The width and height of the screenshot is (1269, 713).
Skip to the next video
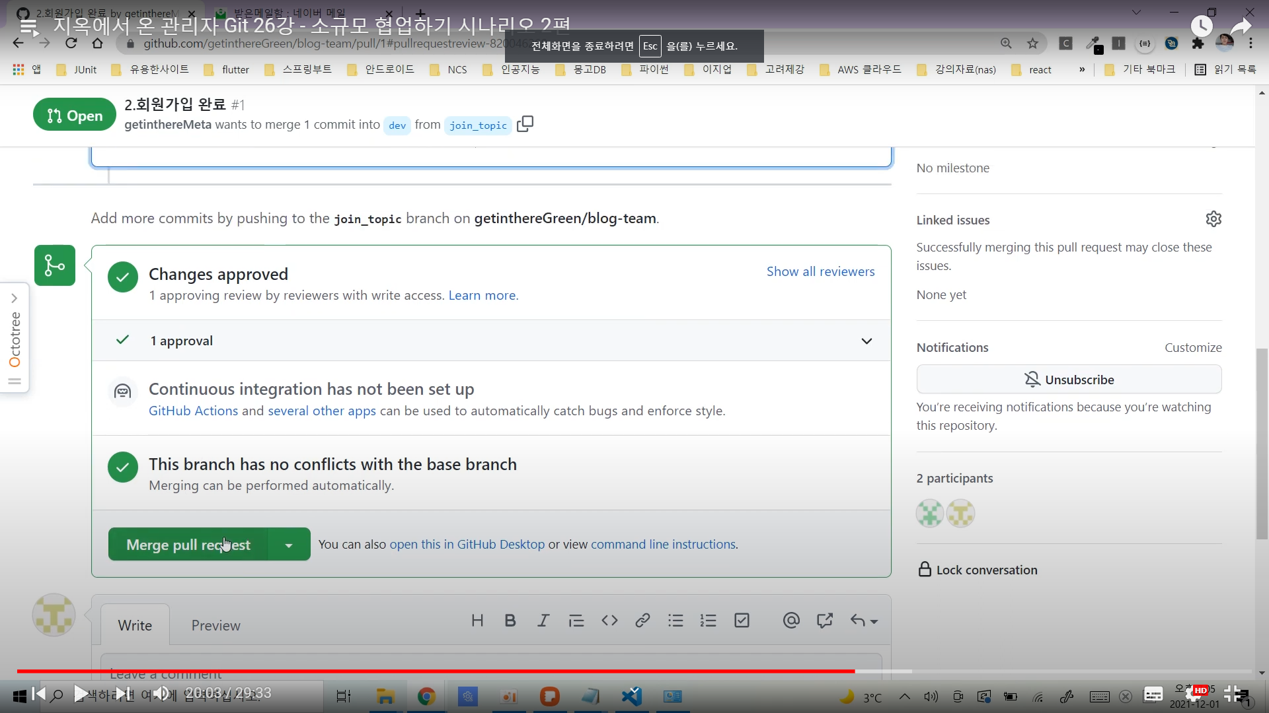tap(122, 693)
